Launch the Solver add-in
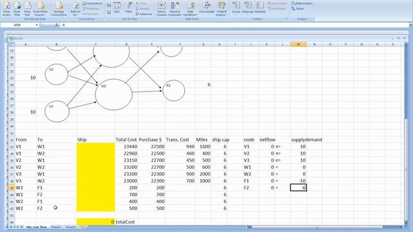The height and width of the screenshot is (232, 413). (x=297, y=8)
